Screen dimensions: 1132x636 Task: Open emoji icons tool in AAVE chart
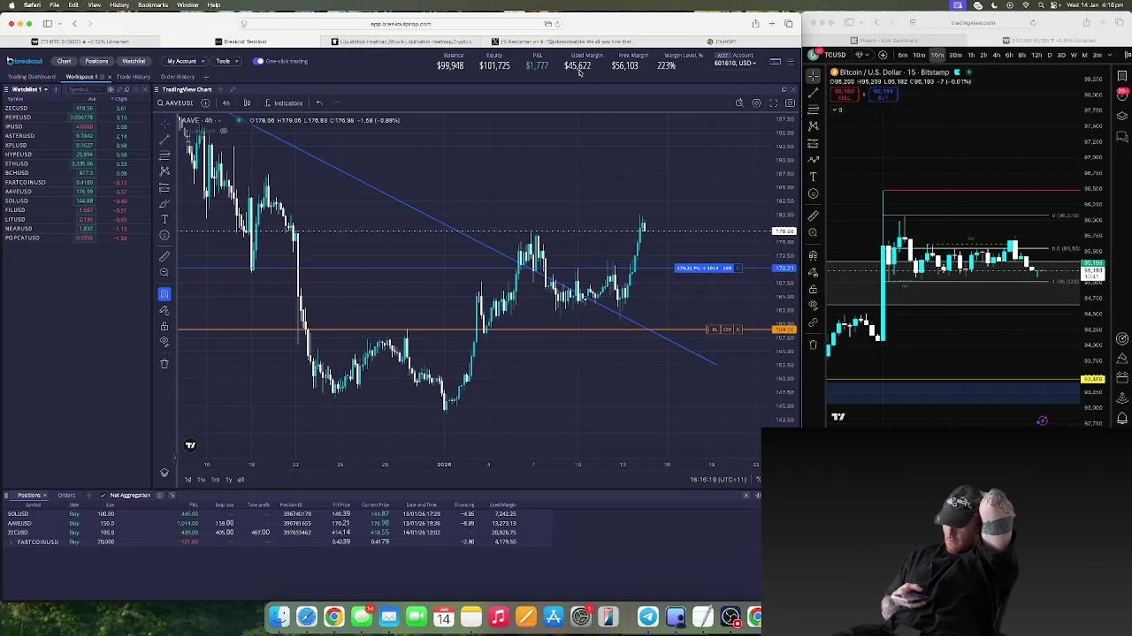point(164,235)
